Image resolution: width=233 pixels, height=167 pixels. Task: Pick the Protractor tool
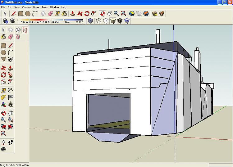coord(3,97)
